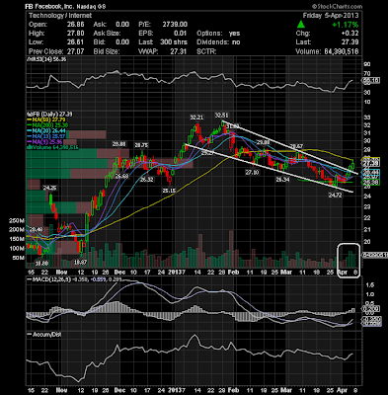The height and width of the screenshot is (395, 388).
Task: Click the cyan MA(20) legend entry
Action: (47, 131)
